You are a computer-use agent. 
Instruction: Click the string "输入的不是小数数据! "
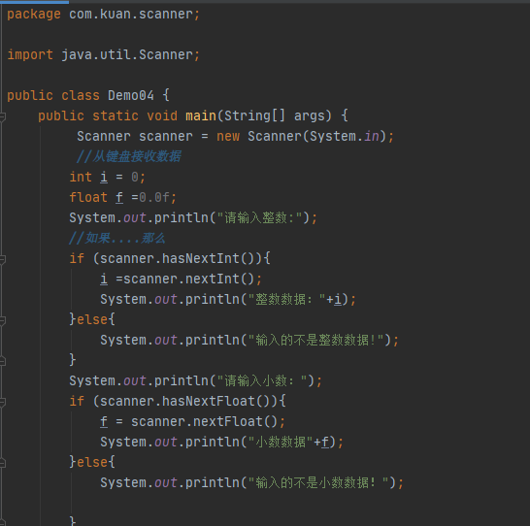click(x=318, y=482)
